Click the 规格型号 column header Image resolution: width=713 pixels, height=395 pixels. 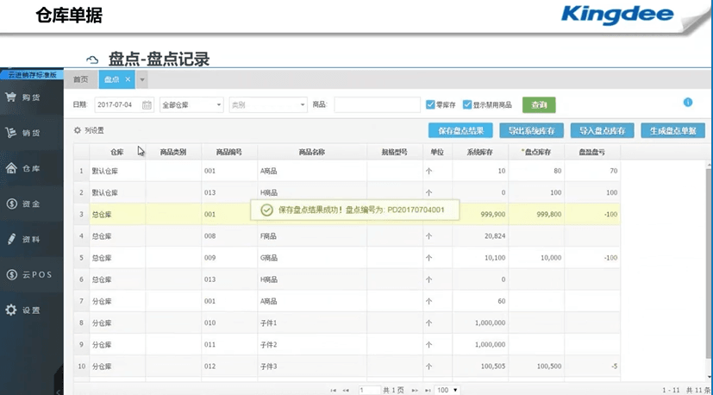pos(395,153)
